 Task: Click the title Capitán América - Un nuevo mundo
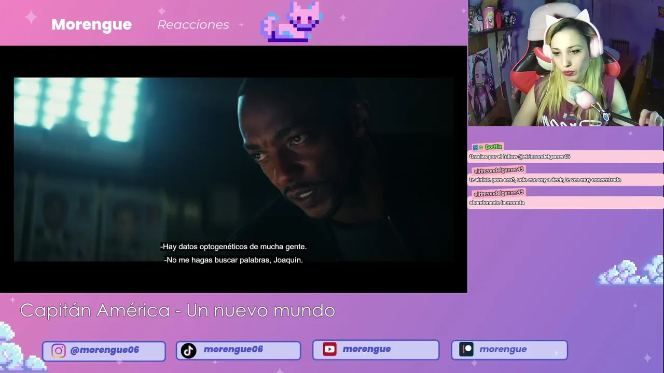pos(177,310)
